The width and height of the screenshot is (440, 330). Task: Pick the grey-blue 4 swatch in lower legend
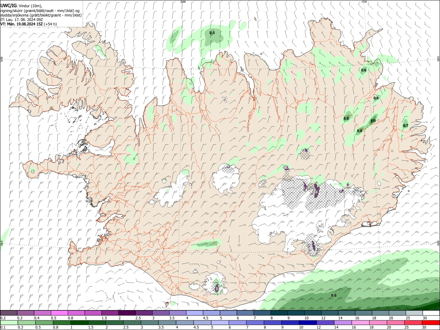coord(185,322)
